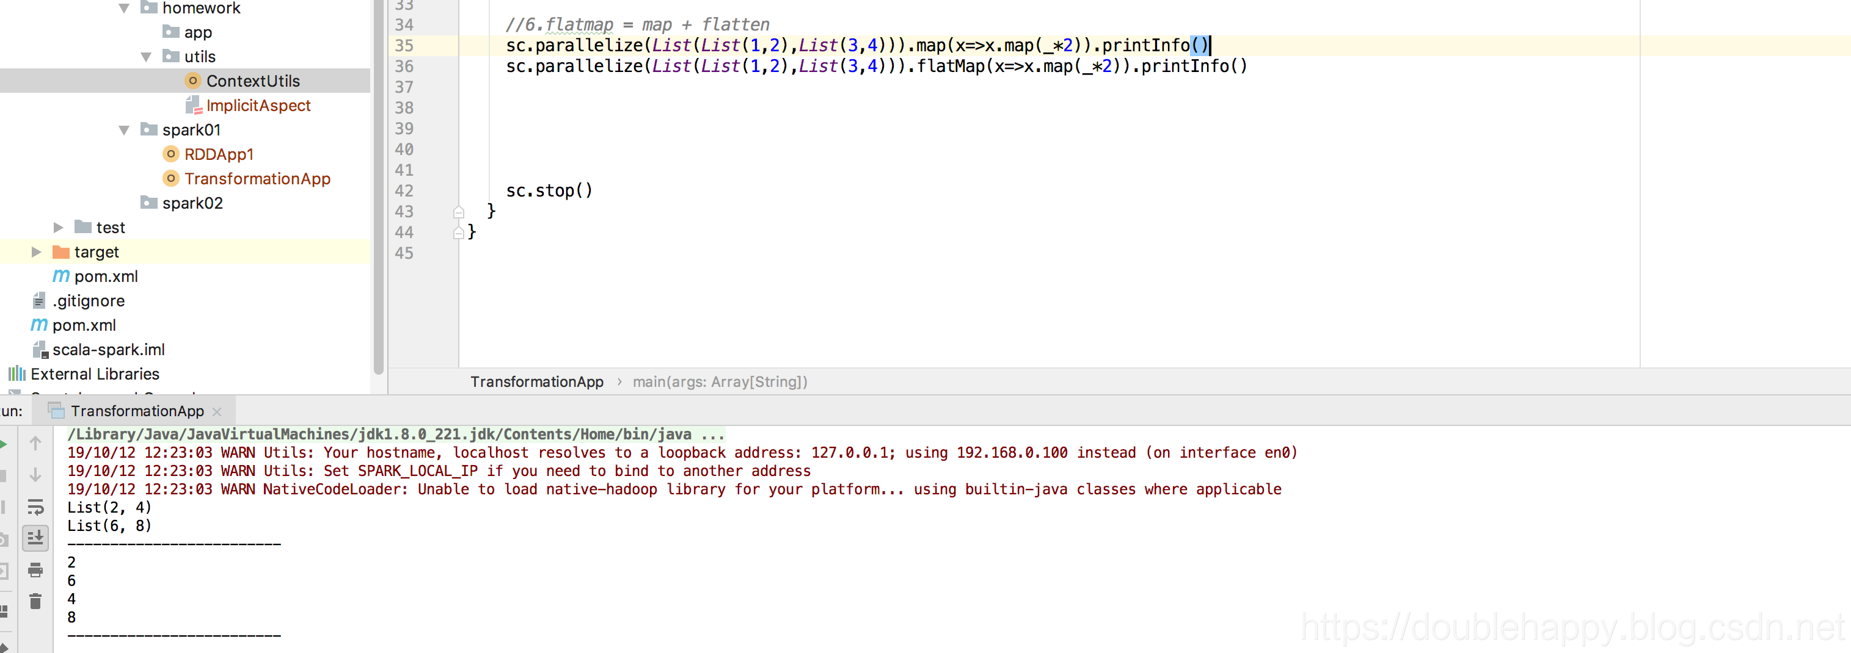Open the scala-spark.iml file
This screenshot has height=653, width=1851.
click(109, 350)
